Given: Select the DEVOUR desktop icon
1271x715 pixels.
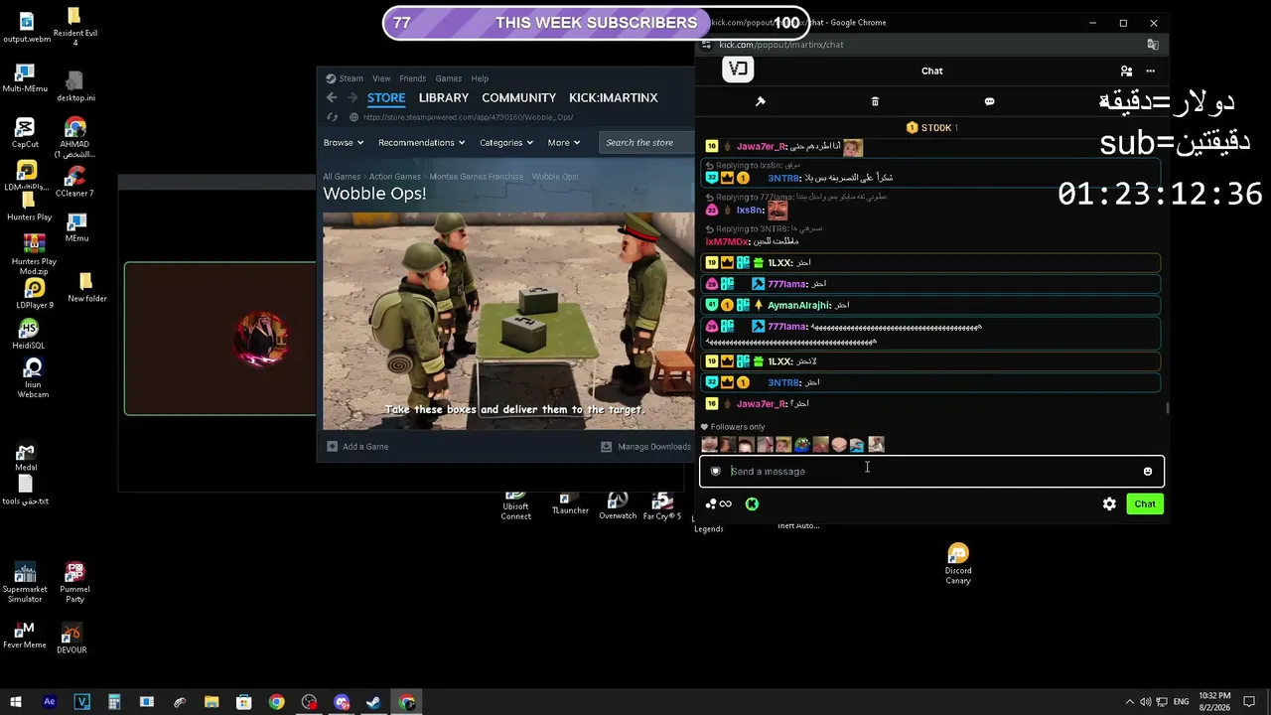Looking at the screenshot, I should click(71, 638).
